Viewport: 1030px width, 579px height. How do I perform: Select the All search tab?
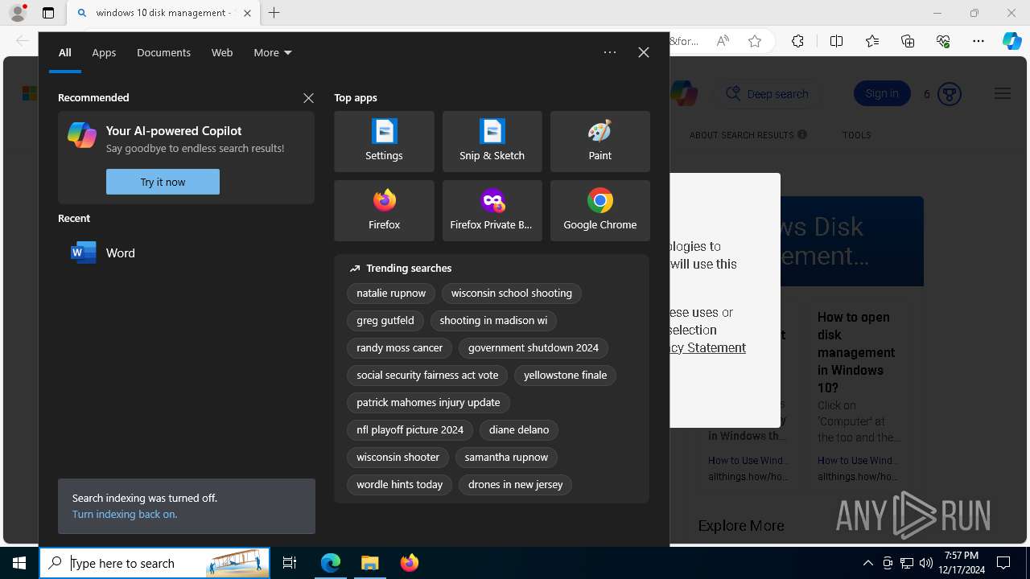[65, 52]
